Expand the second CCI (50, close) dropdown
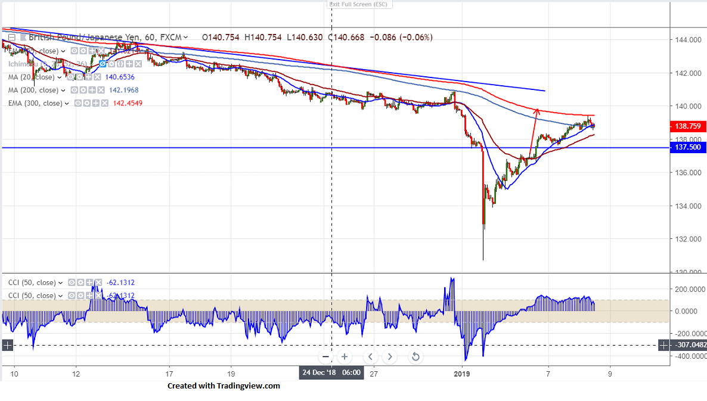This screenshot has width=707, height=401. tap(60, 296)
